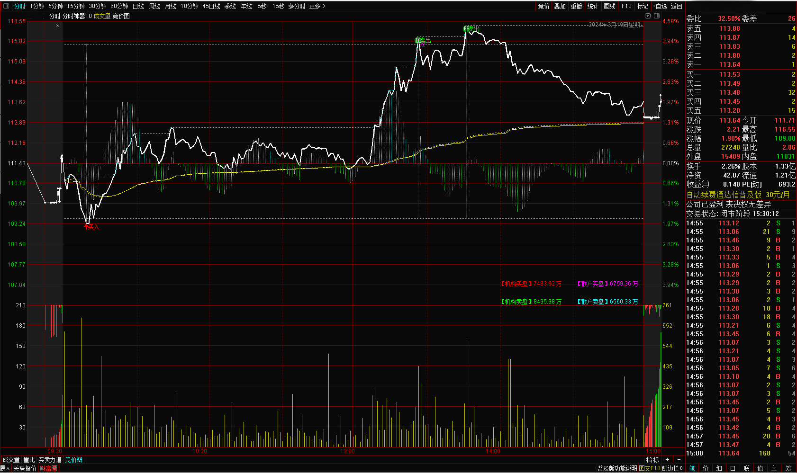Click the up-arrow icon above the chart

(648, 16)
